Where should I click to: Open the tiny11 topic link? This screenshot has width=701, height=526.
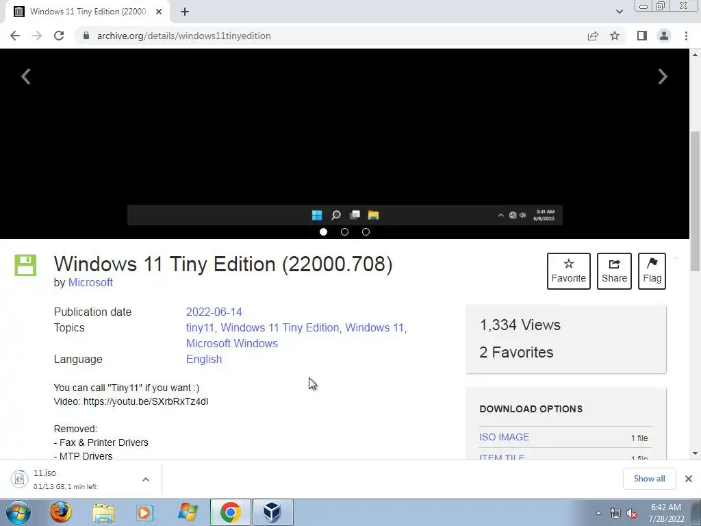(x=200, y=328)
